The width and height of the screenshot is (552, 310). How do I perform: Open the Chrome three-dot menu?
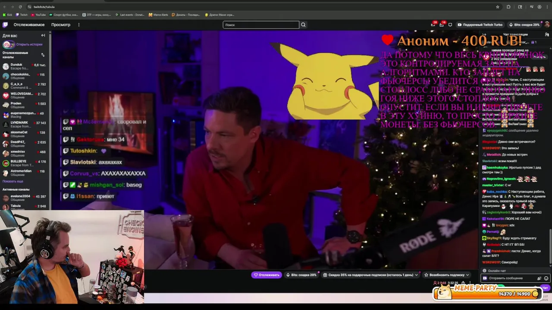(x=547, y=7)
